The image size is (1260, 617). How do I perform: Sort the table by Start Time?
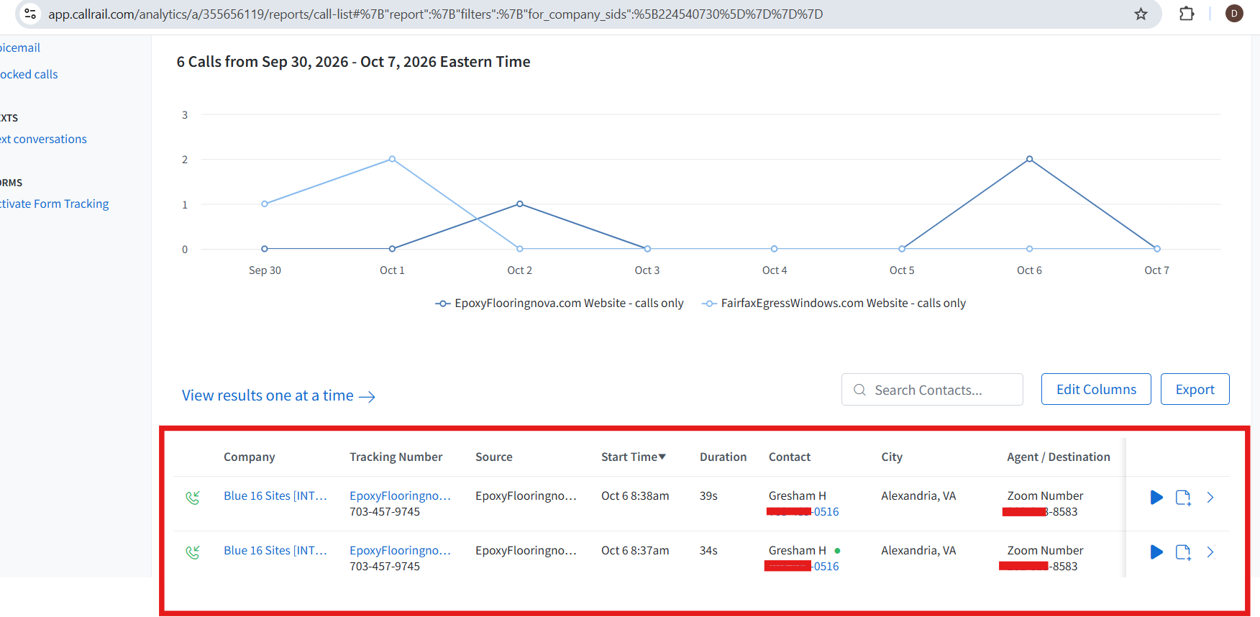click(634, 457)
